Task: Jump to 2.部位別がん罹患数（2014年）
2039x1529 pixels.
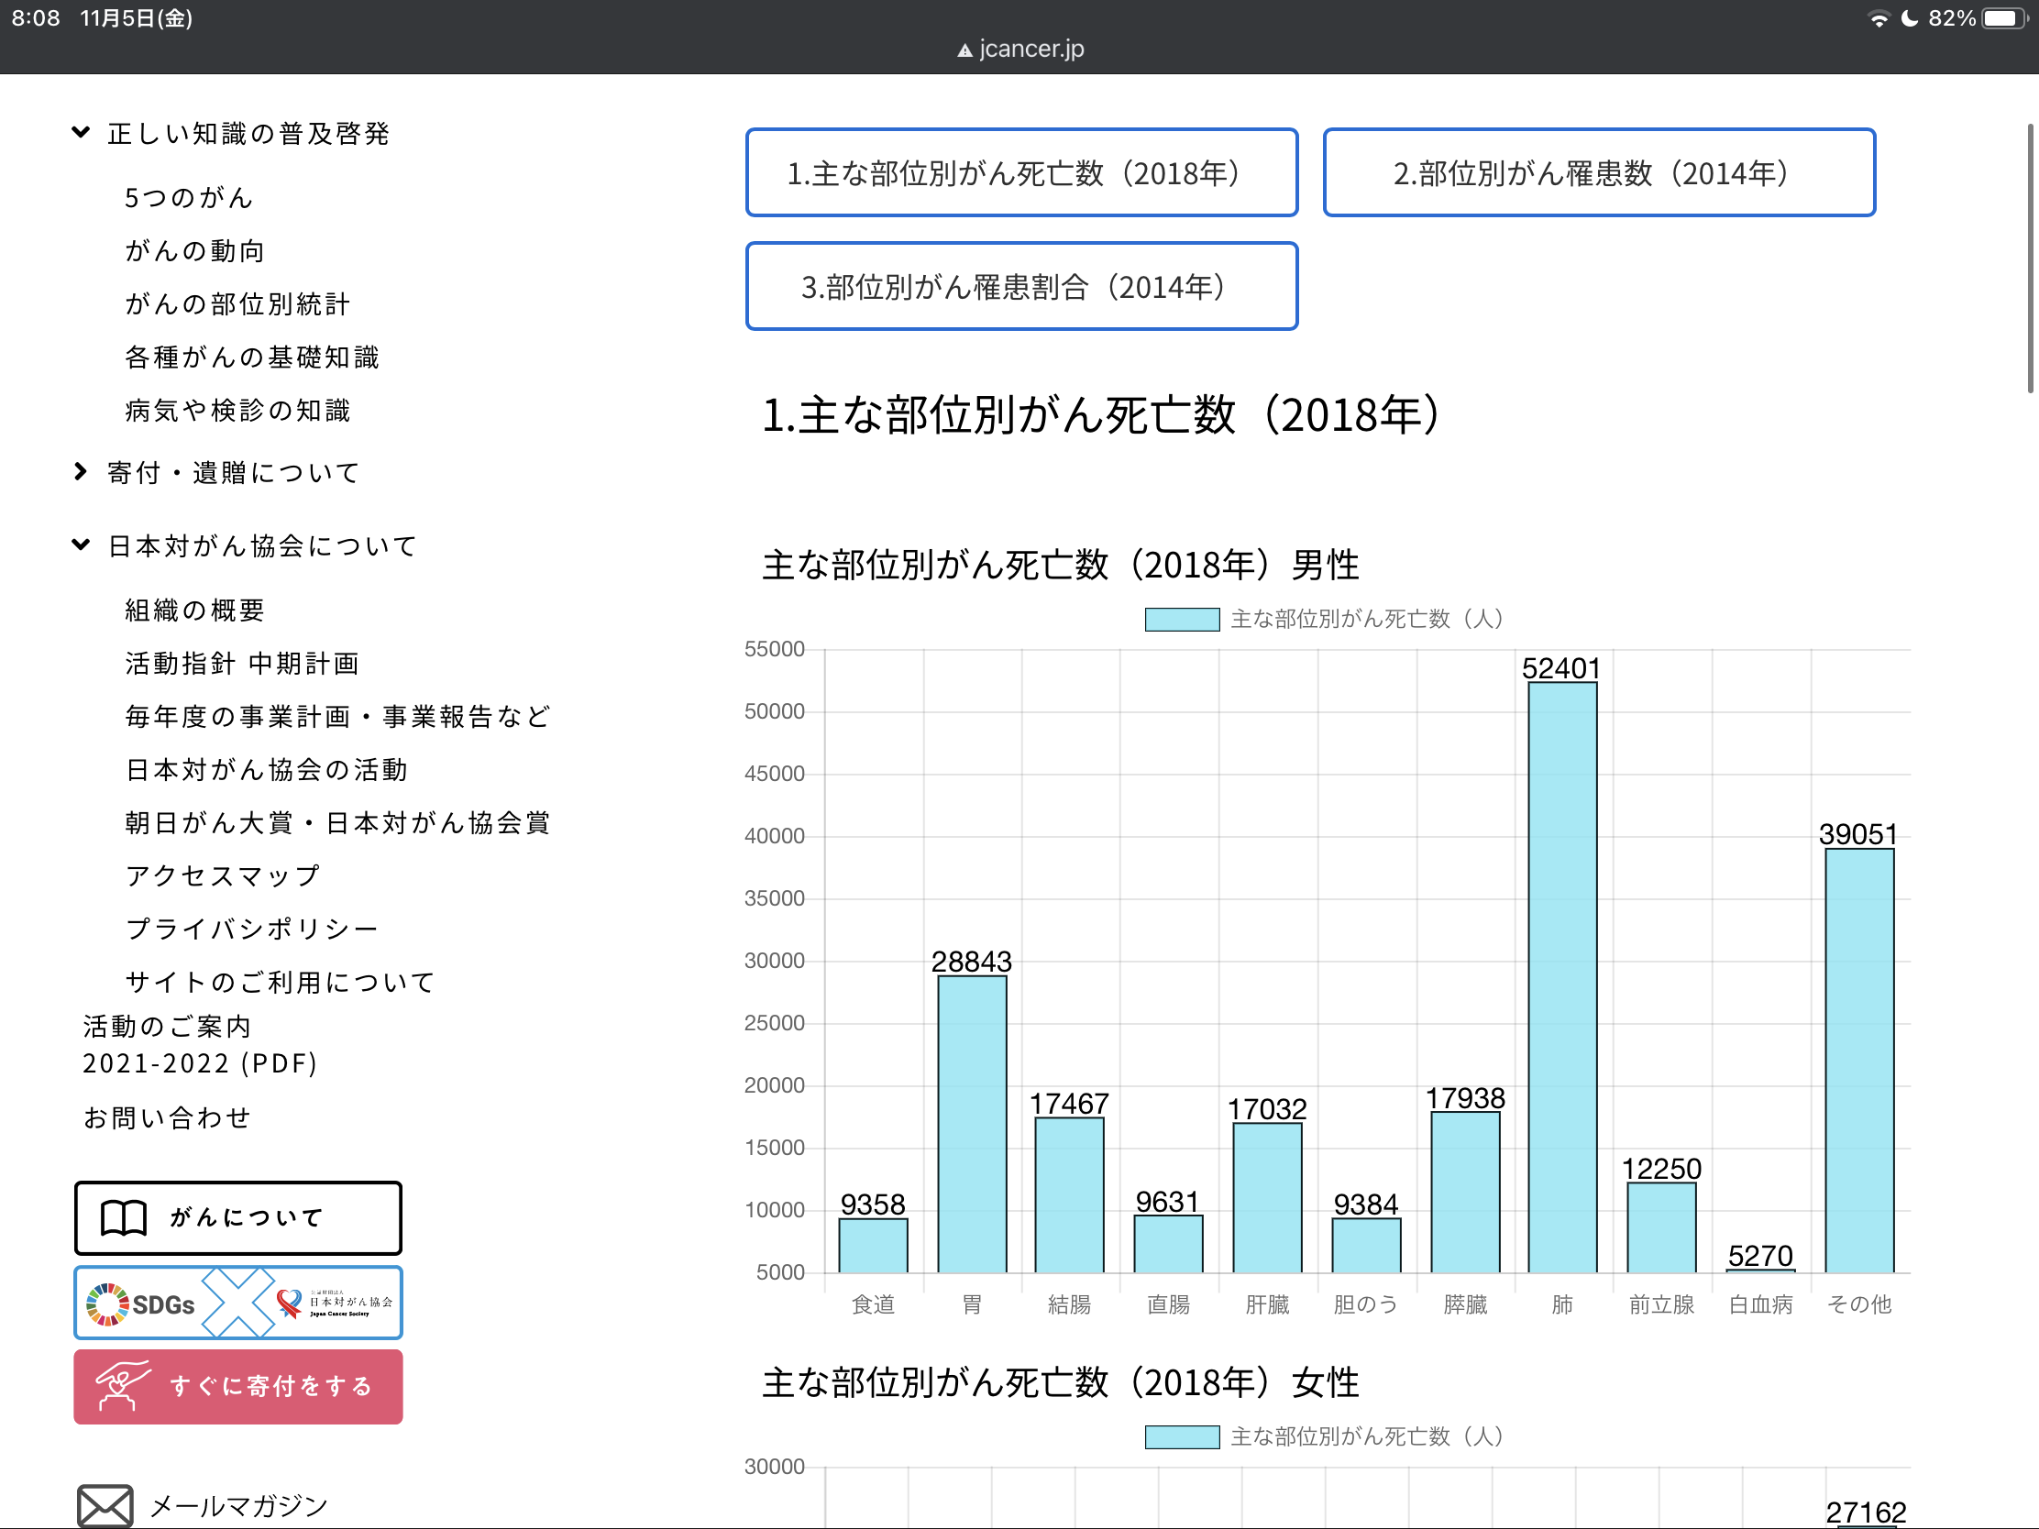Action: pyautogui.click(x=1598, y=172)
